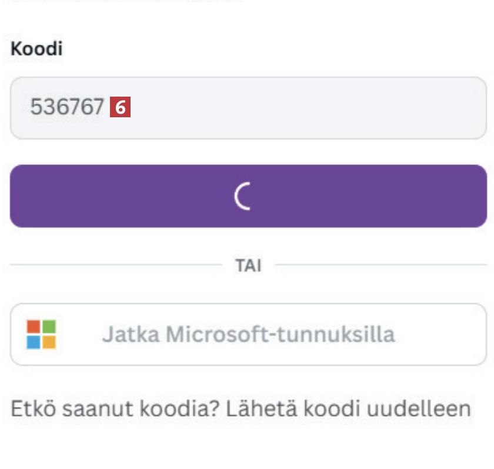Click the blue square of the Microsoft logo

pyautogui.click(x=34, y=342)
